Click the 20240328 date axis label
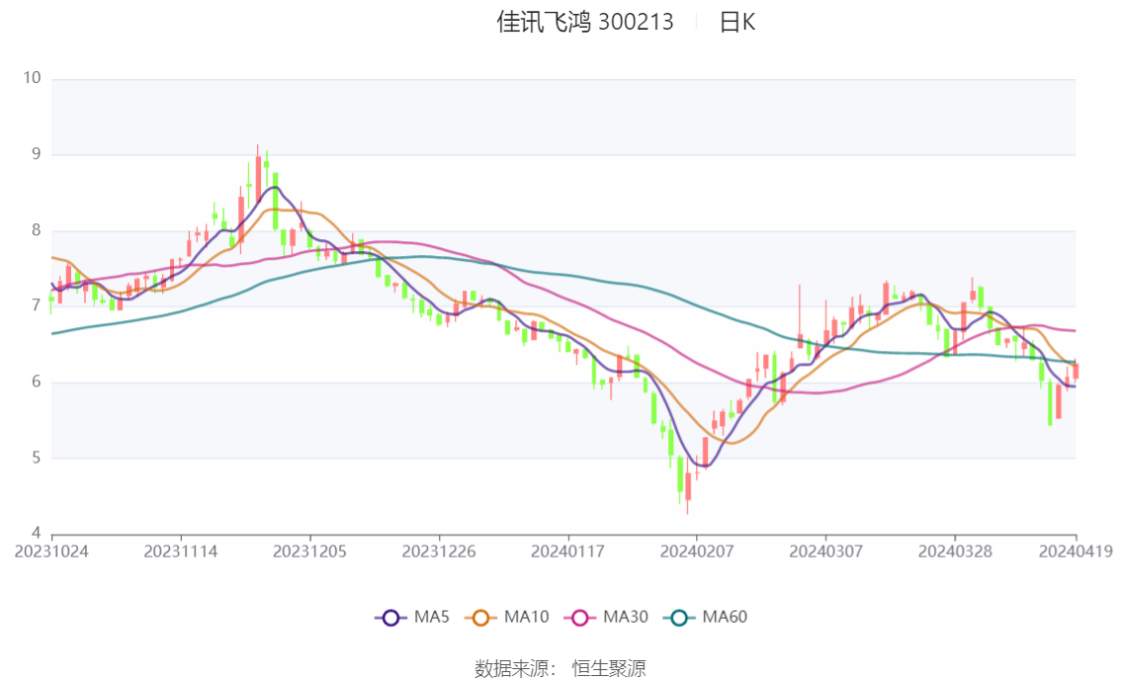Screen dimensions: 1121x681 pos(954,552)
